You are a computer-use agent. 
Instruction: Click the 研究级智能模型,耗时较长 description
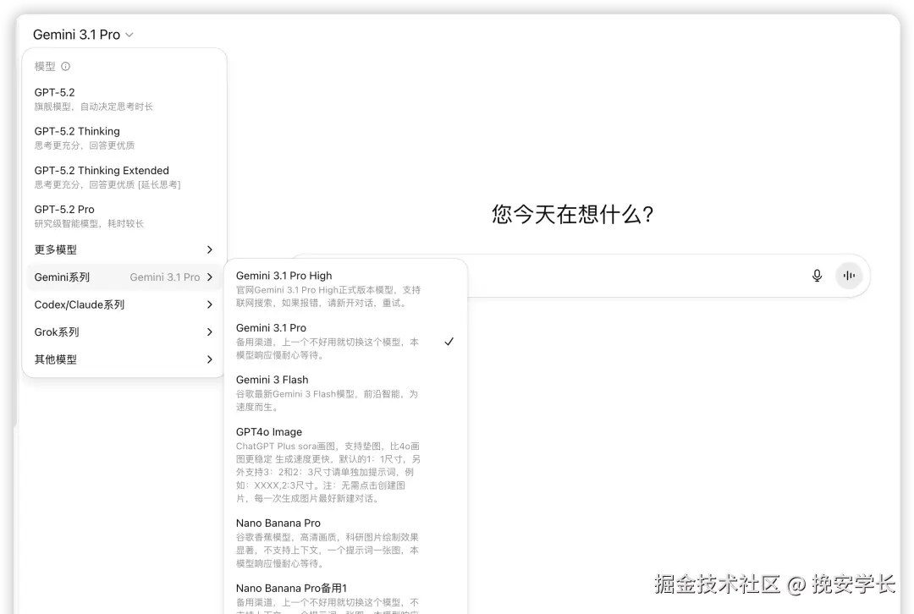pyautogui.click(x=89, y=224)
